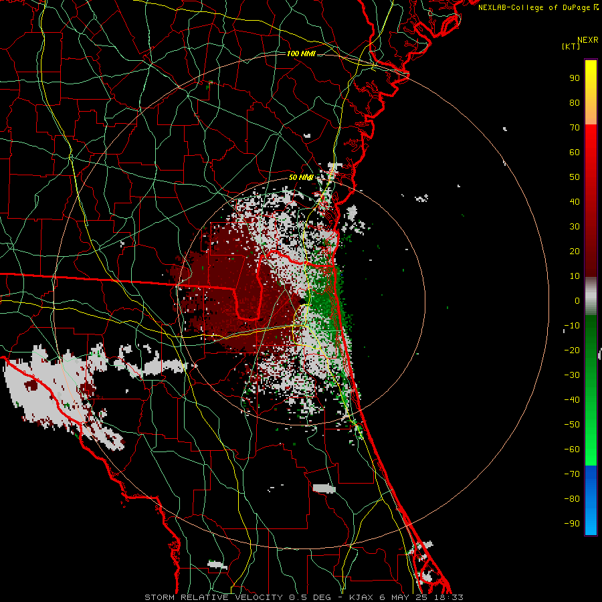Click the blue band at bottom of color scale
This screenshot has height=602, width=602.
point(591,500)
